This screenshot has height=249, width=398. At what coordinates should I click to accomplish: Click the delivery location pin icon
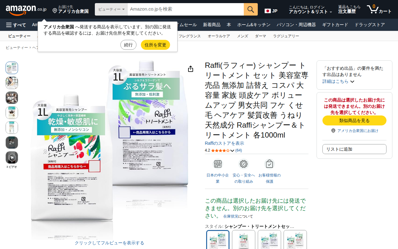[x=55, y=11]
